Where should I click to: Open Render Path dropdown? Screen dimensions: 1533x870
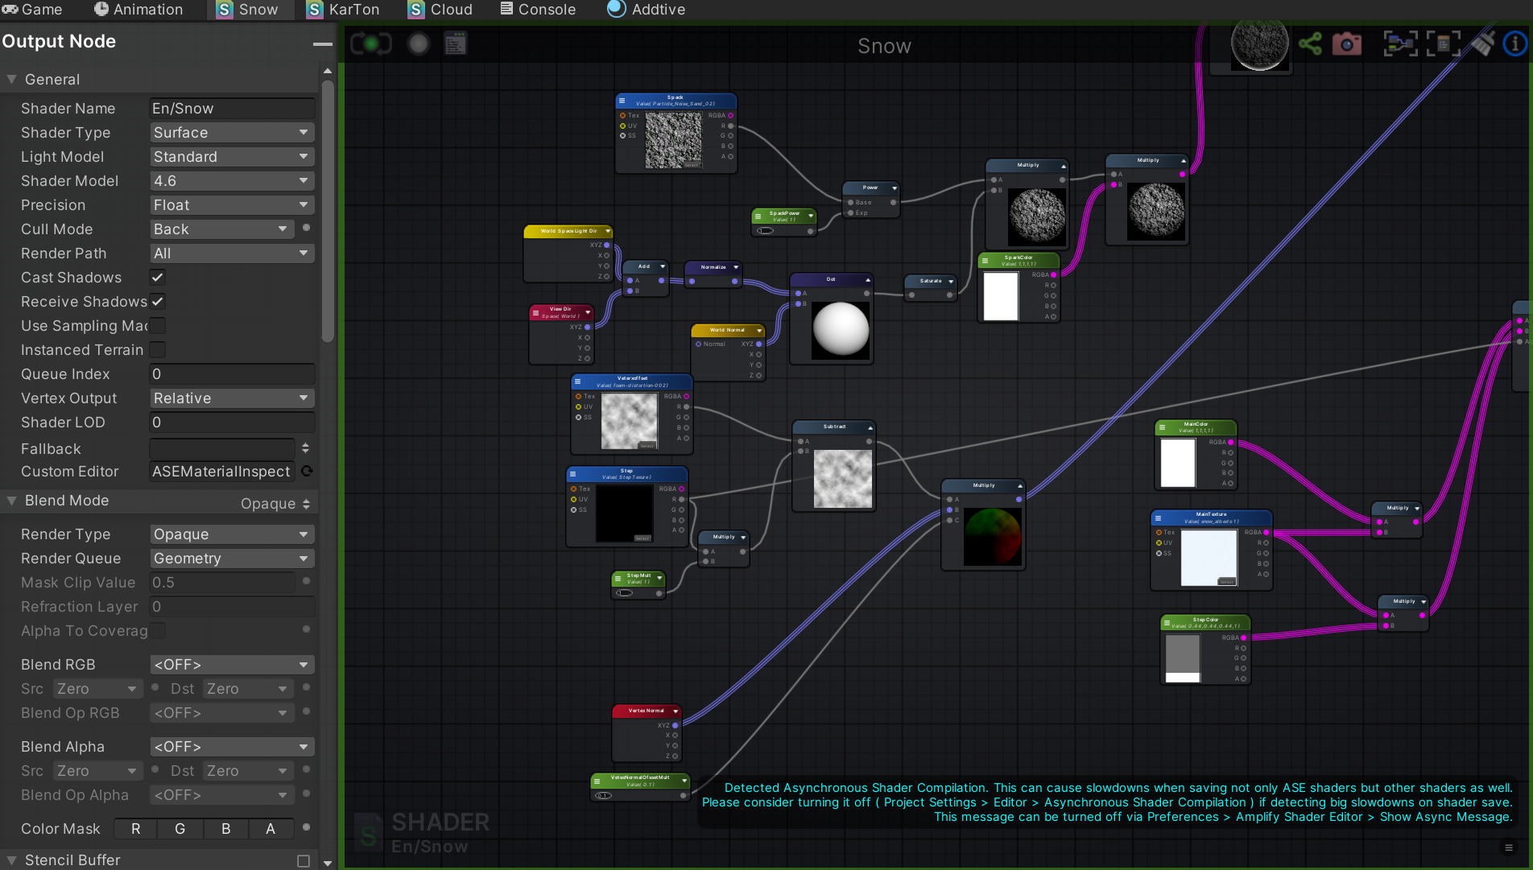point(232,254)
